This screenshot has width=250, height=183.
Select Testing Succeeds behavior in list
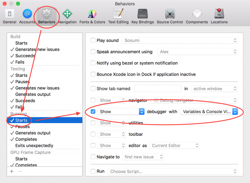(25, 101)
